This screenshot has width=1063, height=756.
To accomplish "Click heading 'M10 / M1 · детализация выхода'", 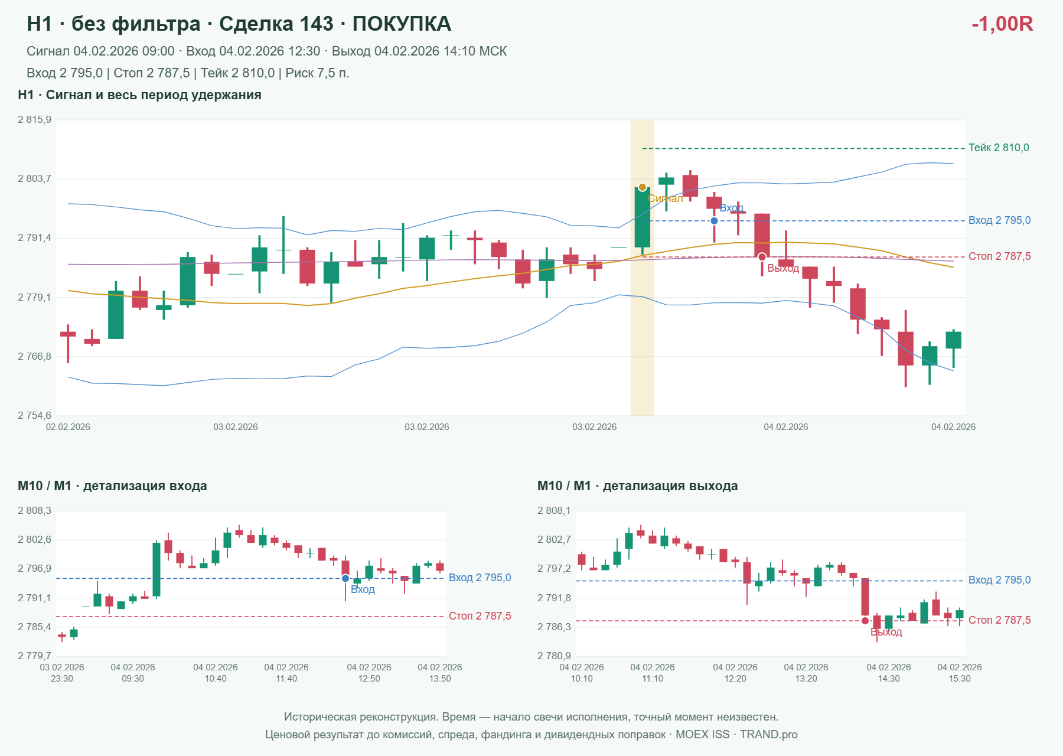I will 638,486.
